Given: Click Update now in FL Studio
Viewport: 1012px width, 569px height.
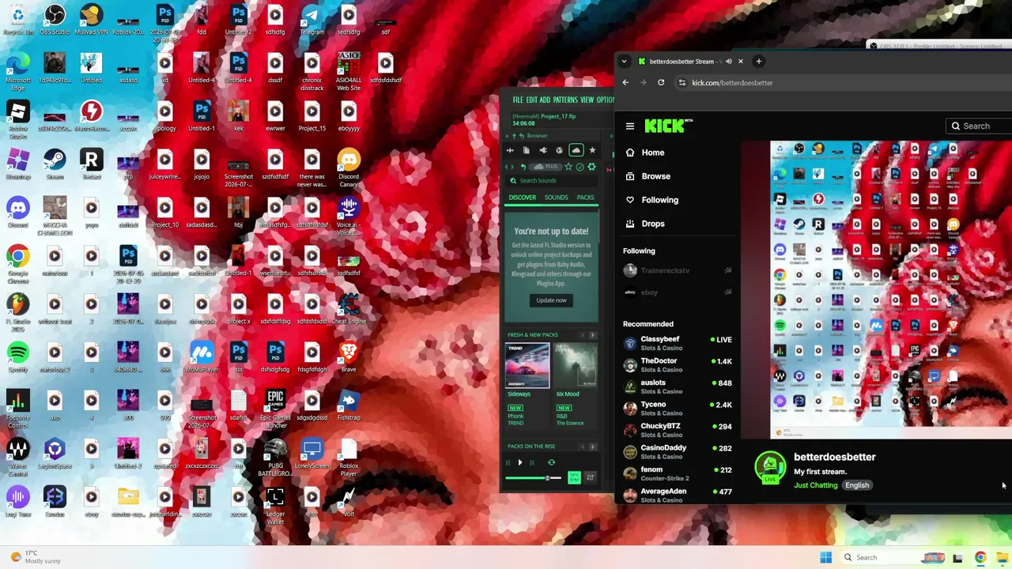Looking at the screenshot, I should (x=551, y=300).
